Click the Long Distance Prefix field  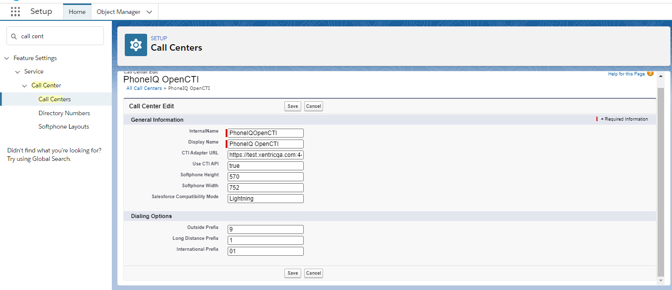click(265, 240)
